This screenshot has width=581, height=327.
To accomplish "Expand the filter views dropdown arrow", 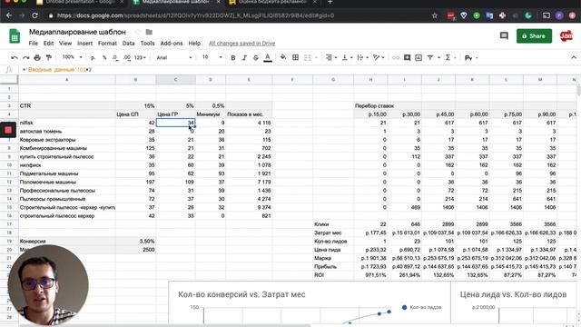I will tap(438, 58).
